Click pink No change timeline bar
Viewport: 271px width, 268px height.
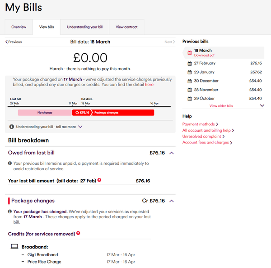45,113
